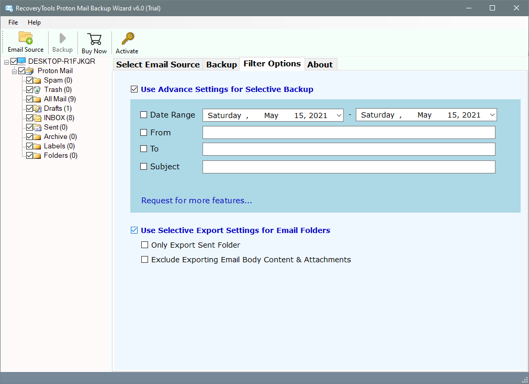
Task: Click the Proton Mail folder icon
Action: [x=30, y=71]
